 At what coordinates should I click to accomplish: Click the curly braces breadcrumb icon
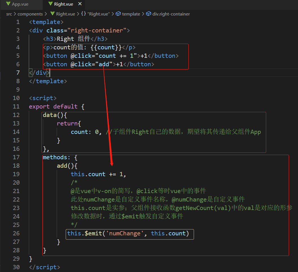(x=84, y=14)
